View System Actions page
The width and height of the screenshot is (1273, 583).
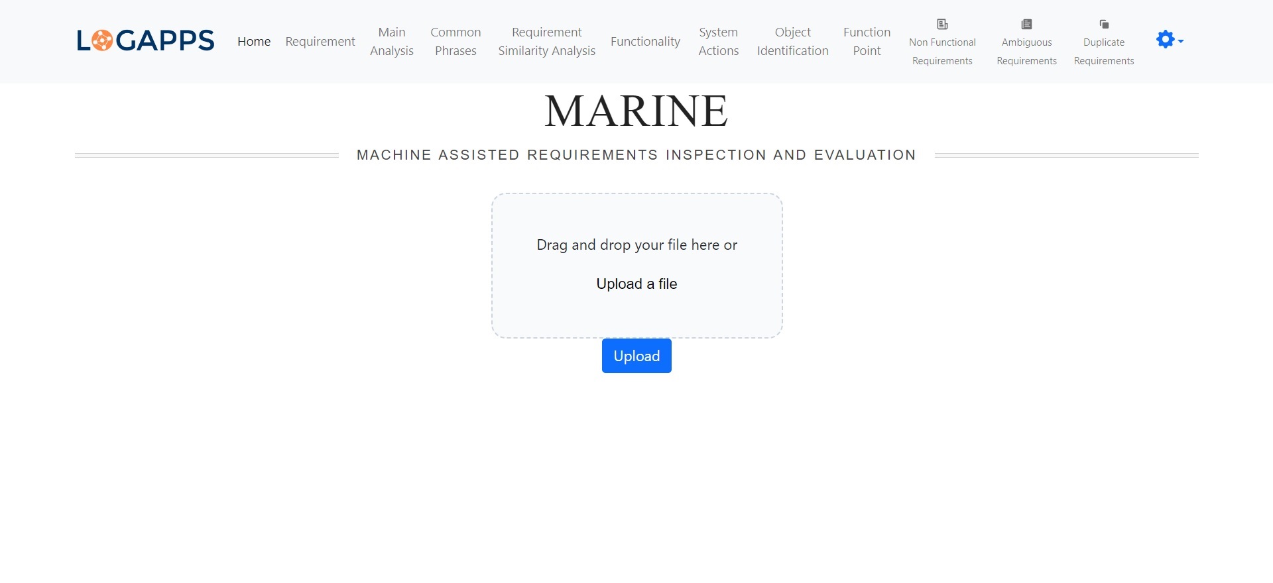[x=718, y=41]
